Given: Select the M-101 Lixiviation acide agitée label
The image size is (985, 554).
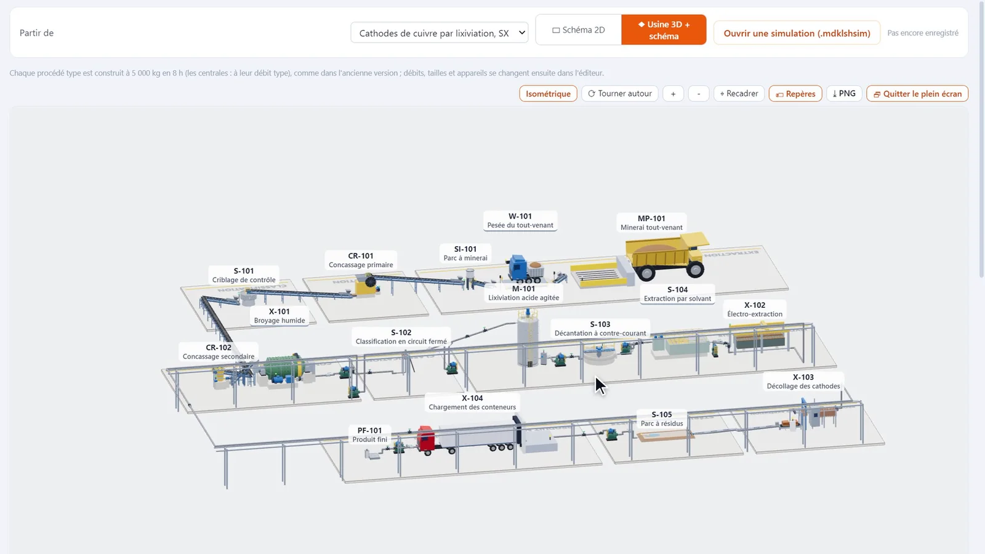Looking at the screenshot, I should (524, 293).
